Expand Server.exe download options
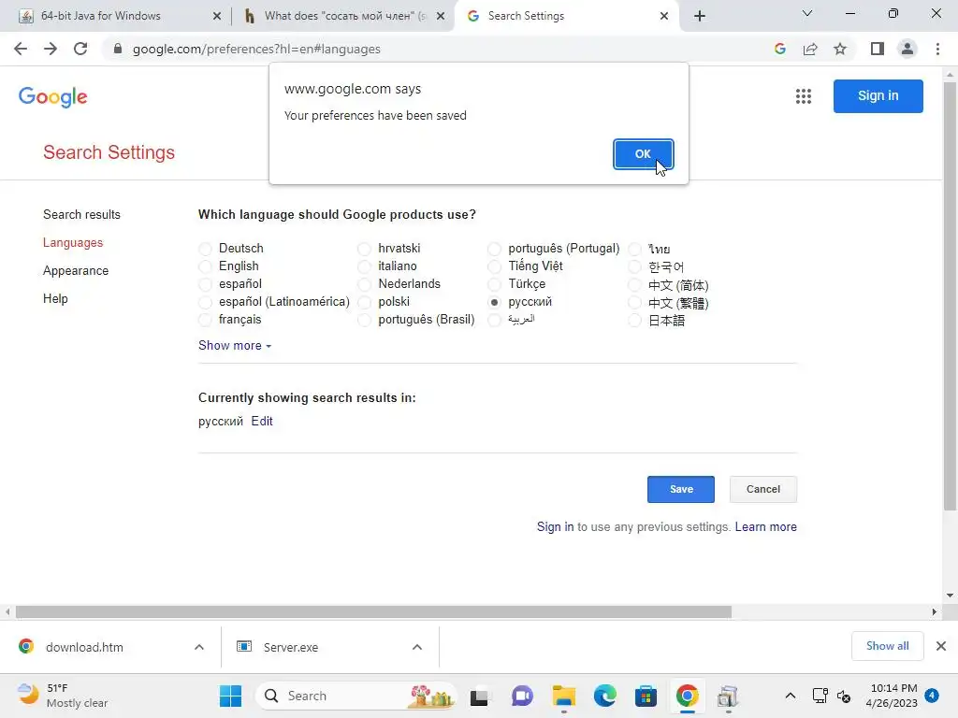This screenshot has height=718, width=958. (417, 647)
